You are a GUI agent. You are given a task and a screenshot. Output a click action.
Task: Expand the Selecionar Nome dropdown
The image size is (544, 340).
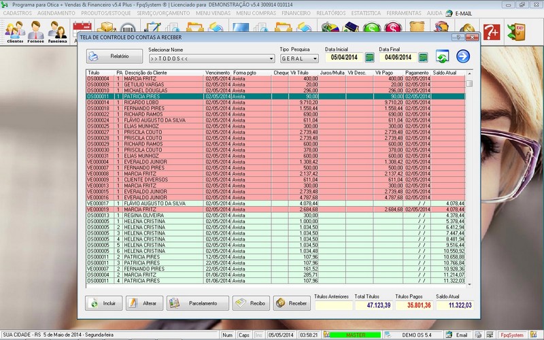click(x=271, y=58)
